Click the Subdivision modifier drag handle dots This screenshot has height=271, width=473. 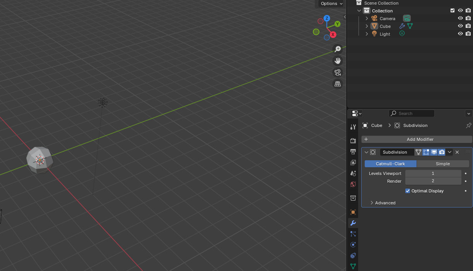coord(468,152)
